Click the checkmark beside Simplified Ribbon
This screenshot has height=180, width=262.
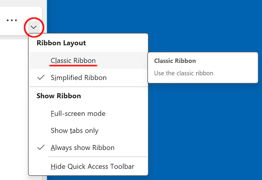pyautogui.click(x=41, y=78)
